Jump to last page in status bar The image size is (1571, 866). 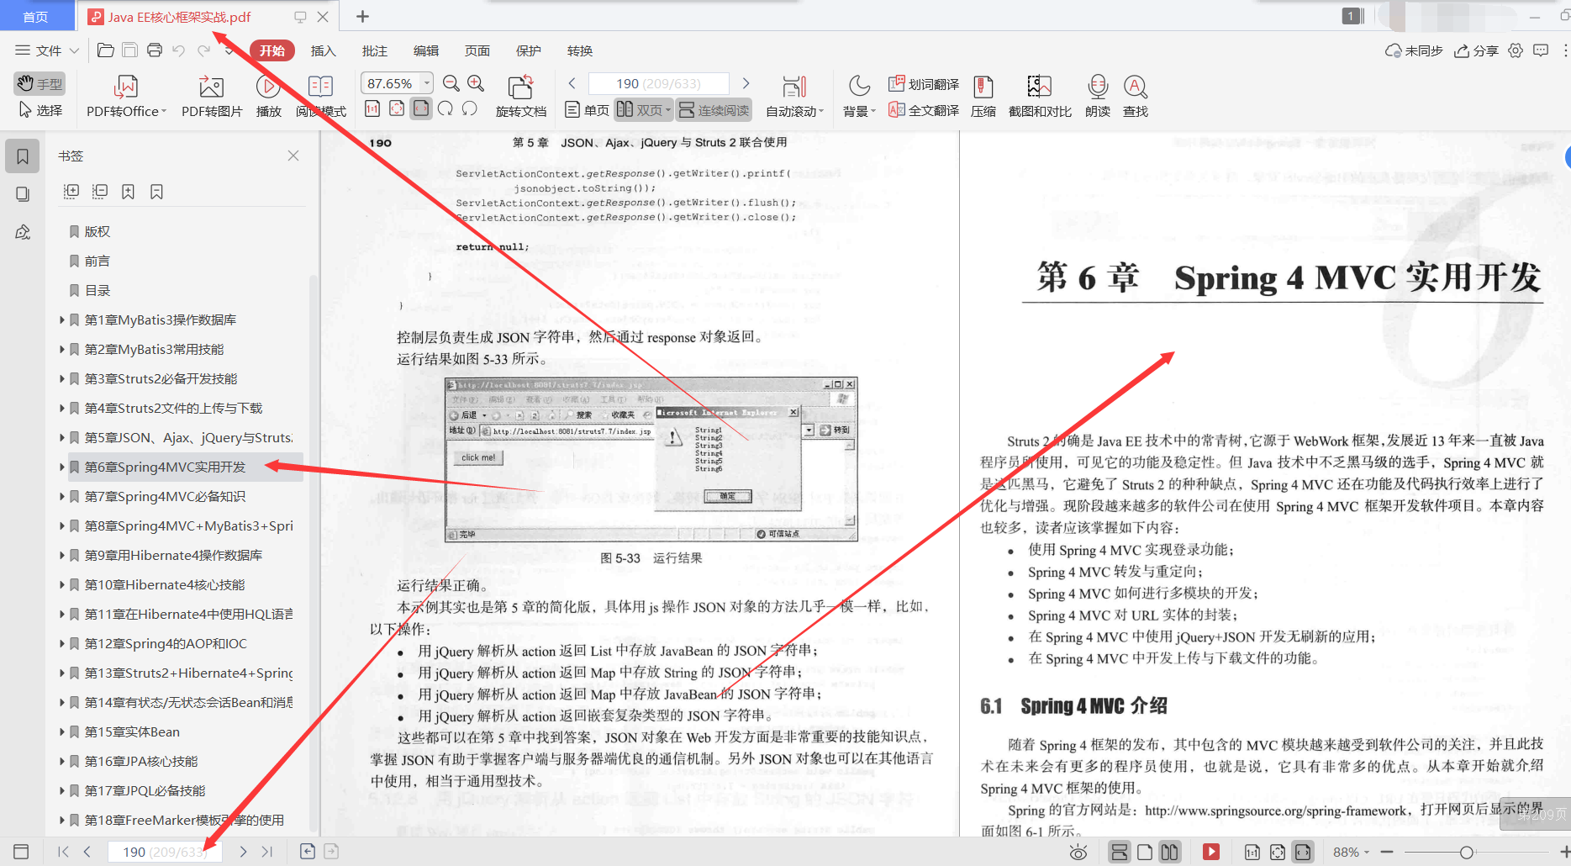click(267, 852)
